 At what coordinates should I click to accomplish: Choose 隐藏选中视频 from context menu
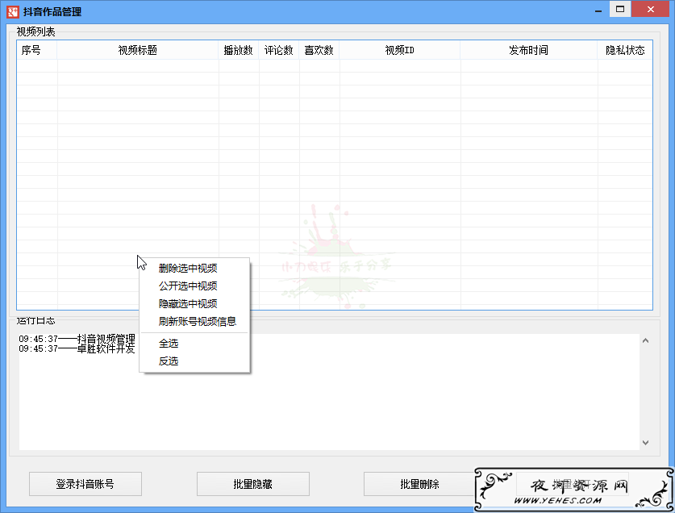194,303
